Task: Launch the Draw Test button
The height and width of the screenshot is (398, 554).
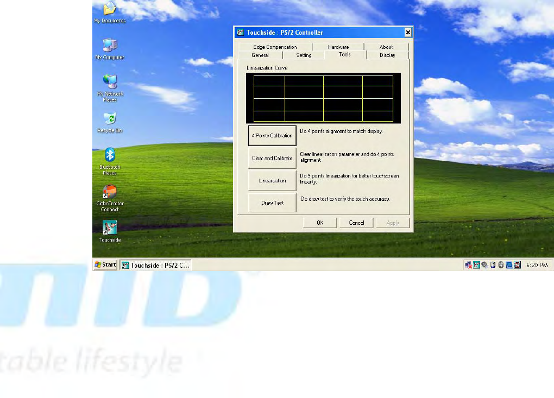Action: (272, 203)
